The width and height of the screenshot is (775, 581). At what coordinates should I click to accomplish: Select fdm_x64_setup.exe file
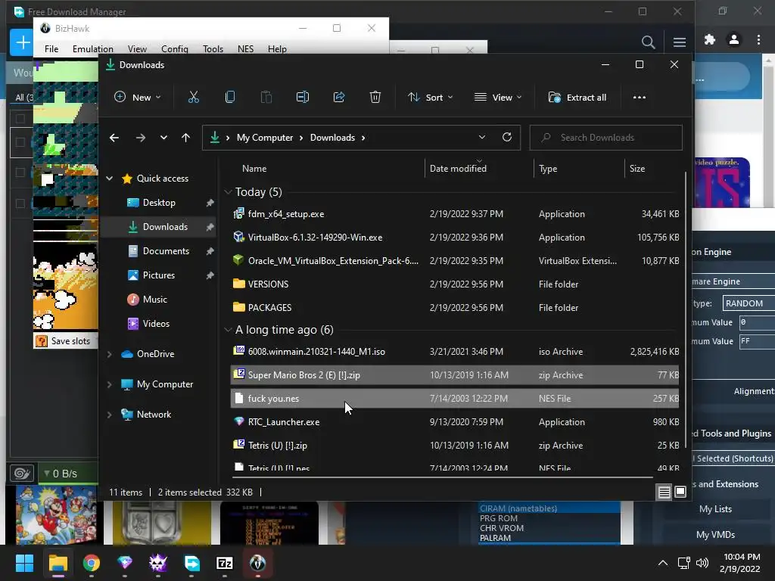pyautogui.click(x=455, y=214)
